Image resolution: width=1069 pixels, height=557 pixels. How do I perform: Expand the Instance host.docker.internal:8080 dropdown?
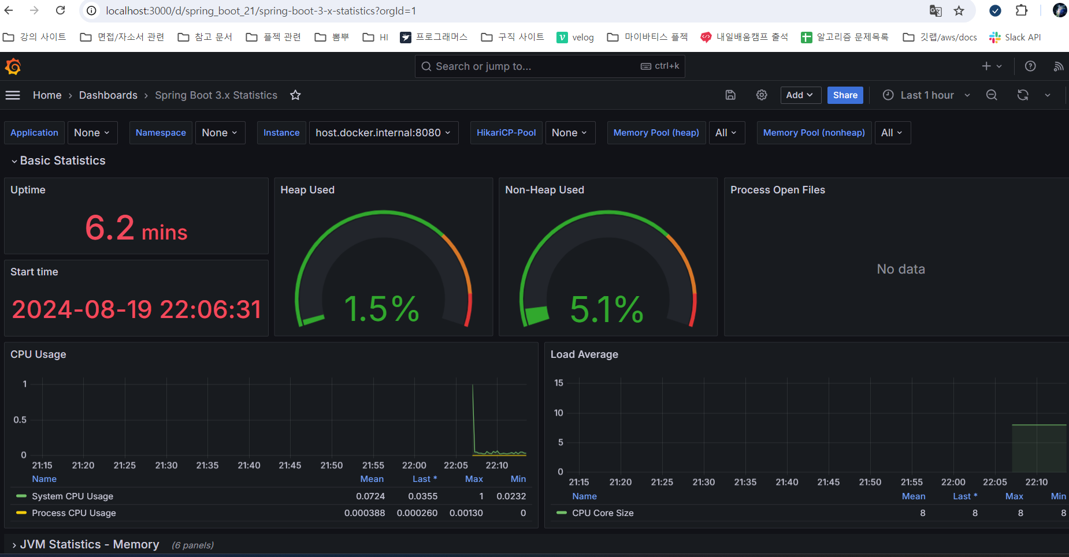[x=383, y=133]
